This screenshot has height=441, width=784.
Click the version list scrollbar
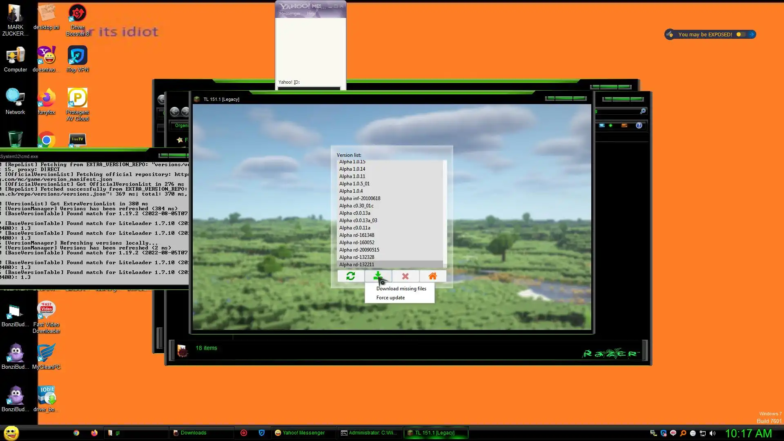[x=445, y=212]
